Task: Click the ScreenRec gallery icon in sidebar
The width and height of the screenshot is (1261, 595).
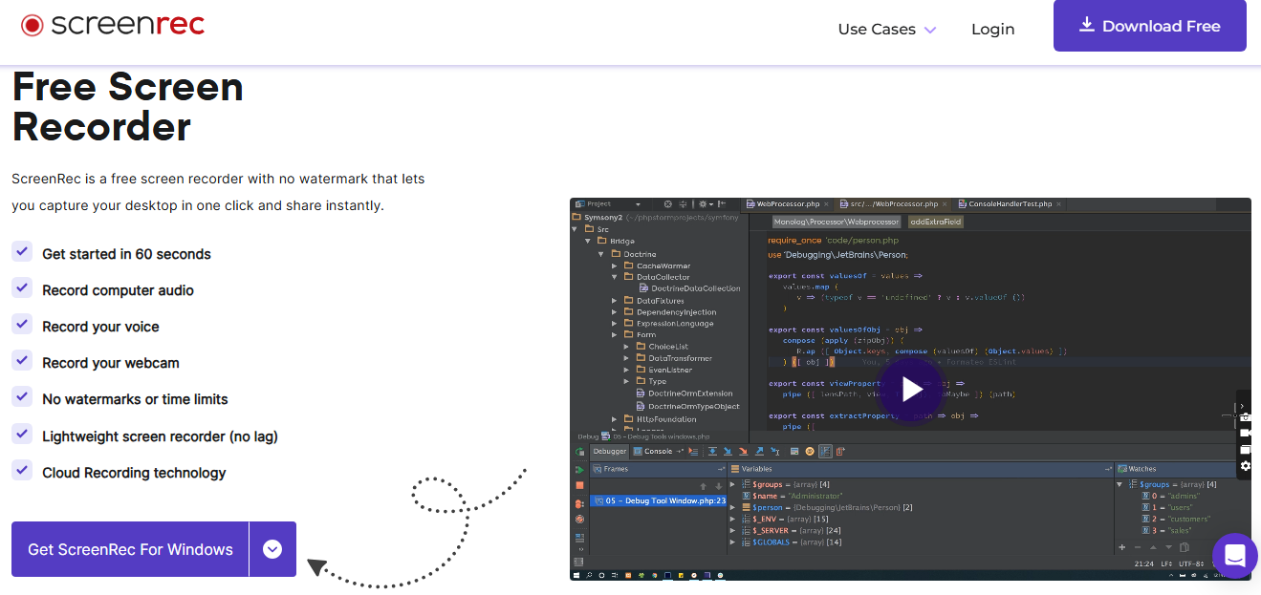Action: coord(1246,450)
